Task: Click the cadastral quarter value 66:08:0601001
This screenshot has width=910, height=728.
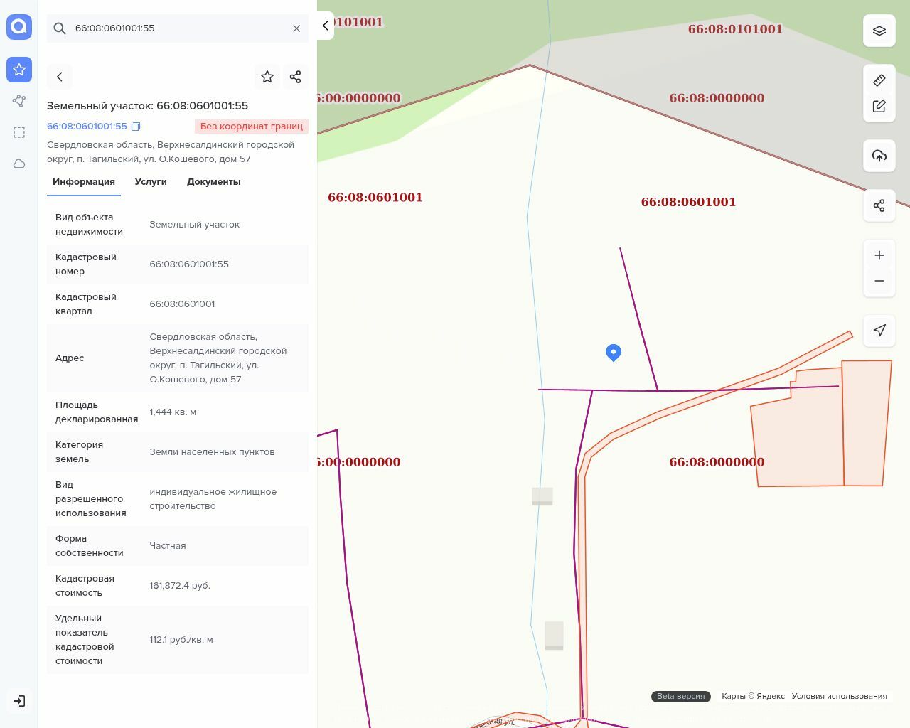Action: point(182,304)
